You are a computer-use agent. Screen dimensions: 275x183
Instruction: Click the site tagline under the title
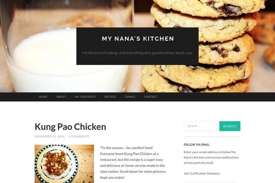click(137, 53)
